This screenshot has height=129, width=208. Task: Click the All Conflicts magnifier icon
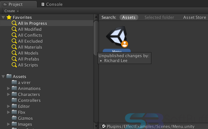click(x=14, y=35)
